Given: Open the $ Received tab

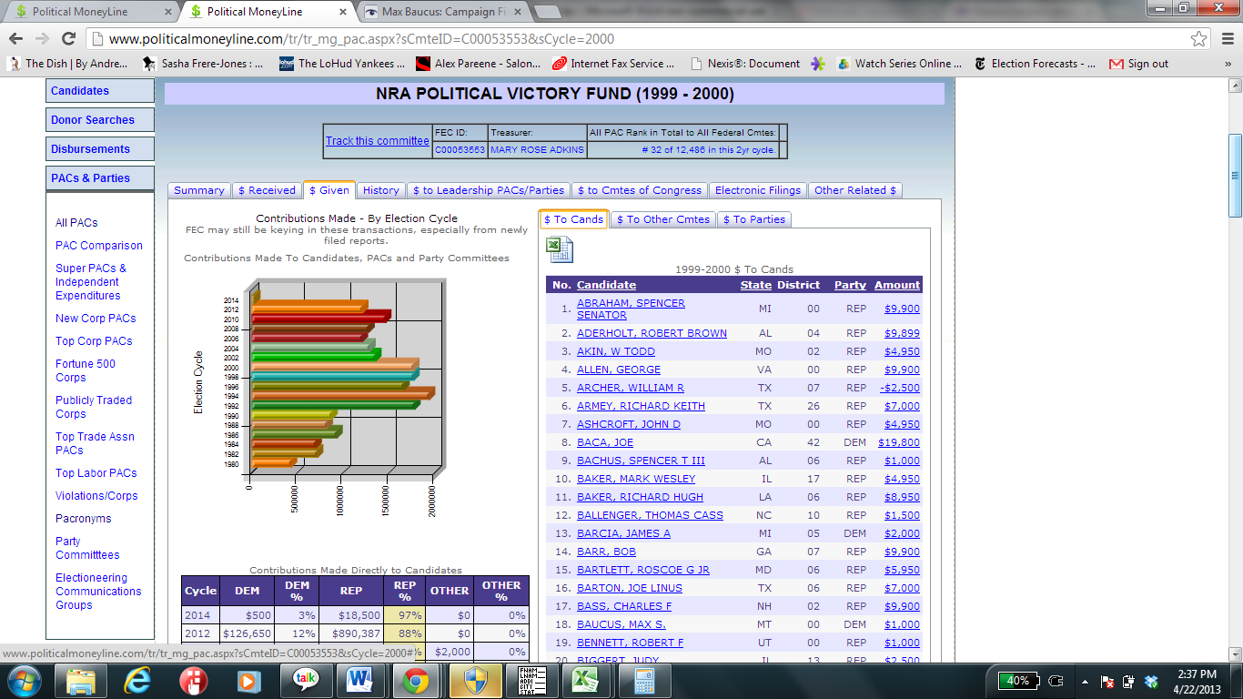Looking at the screenshot, I should coord(267,190).
